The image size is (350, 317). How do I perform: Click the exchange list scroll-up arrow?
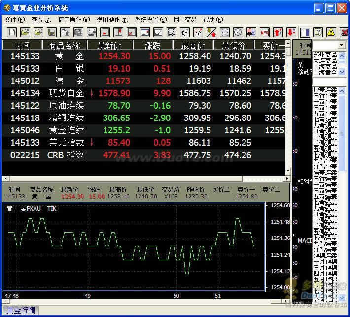tap(342, 55)
